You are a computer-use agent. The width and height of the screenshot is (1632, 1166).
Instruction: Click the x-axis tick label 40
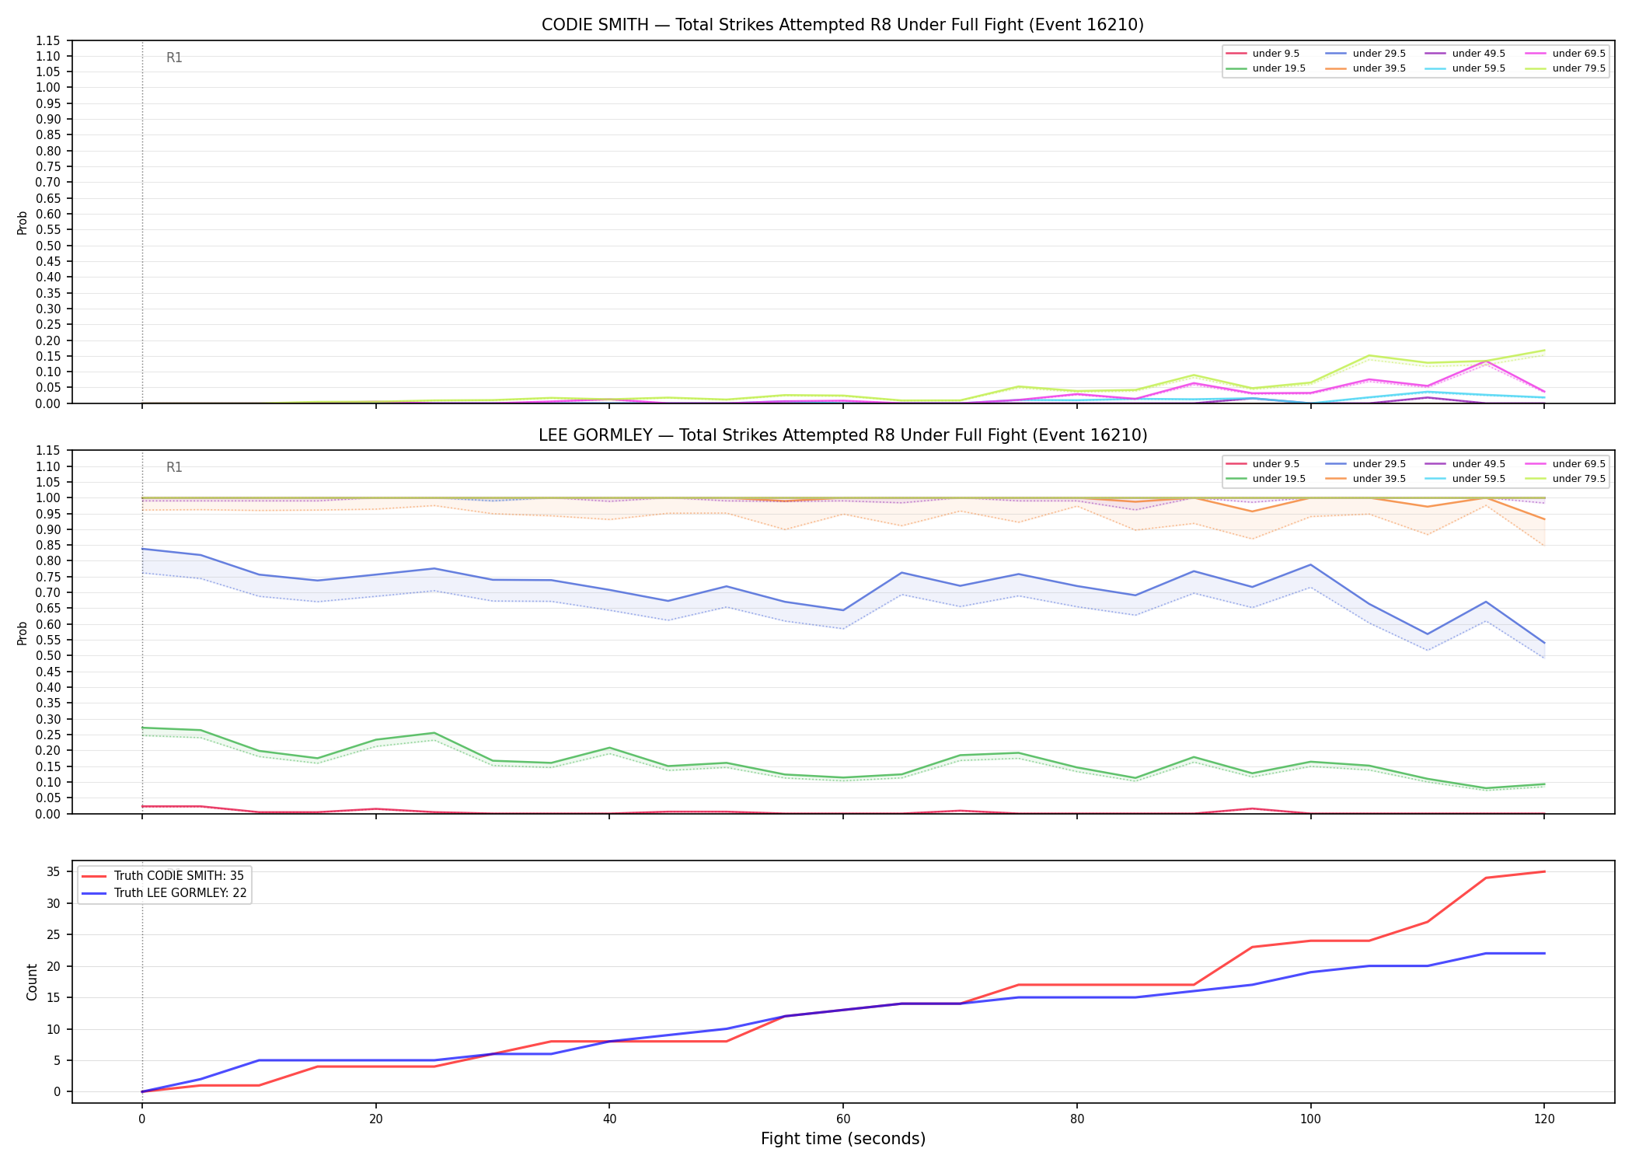click(x=609, y=1119)
